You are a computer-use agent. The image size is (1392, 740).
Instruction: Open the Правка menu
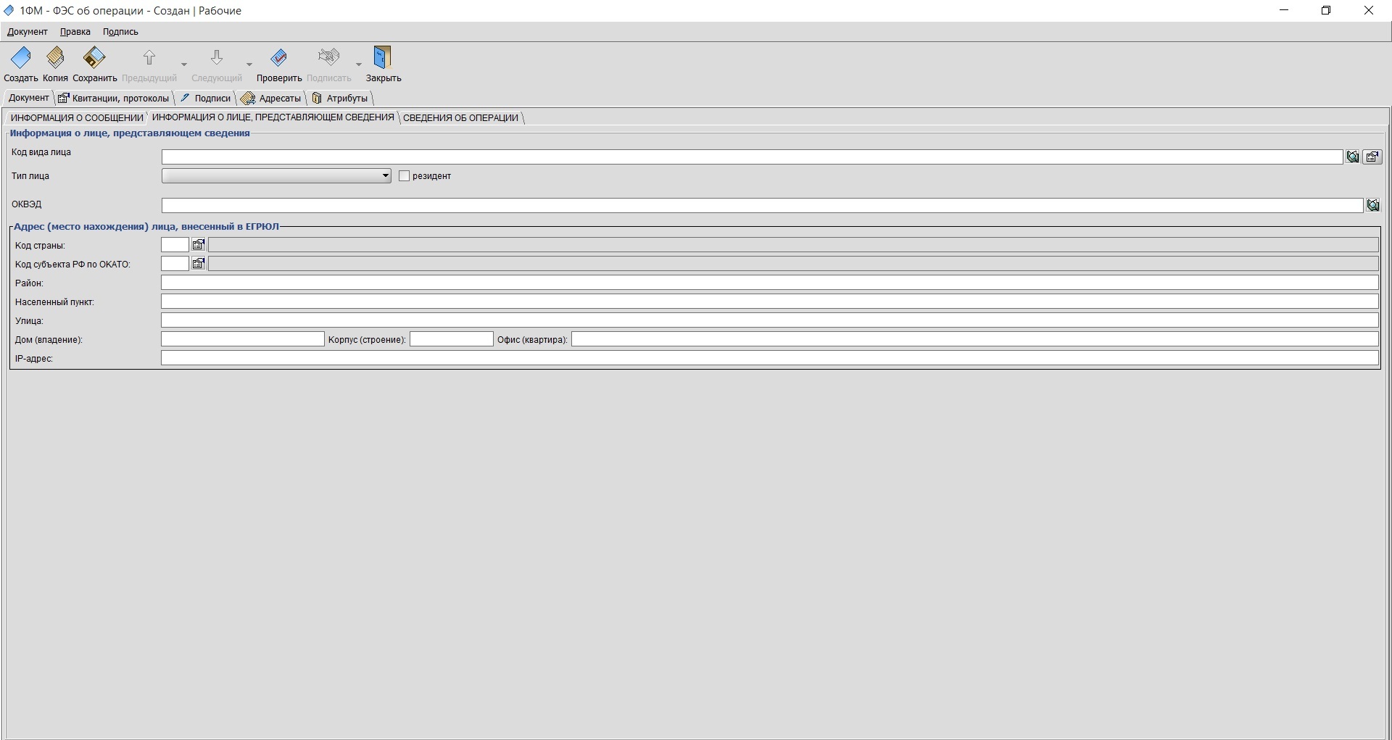[x=75, y=32]
